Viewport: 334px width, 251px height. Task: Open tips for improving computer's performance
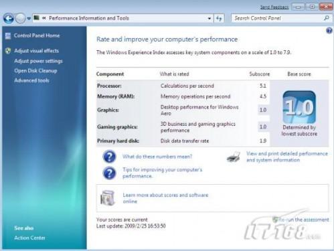pos(162,173)
